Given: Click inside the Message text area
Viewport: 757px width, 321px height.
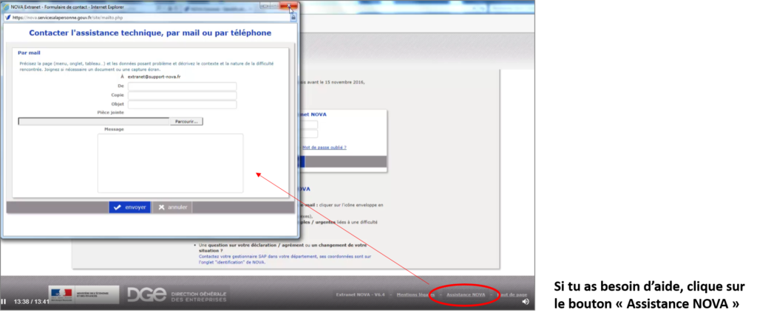Looking at the screenshot, I should (x=171, y=163).
